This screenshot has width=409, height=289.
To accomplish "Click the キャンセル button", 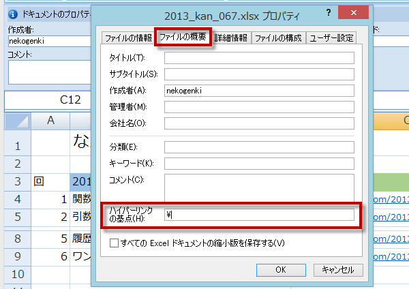I will [x=338, y=270].
